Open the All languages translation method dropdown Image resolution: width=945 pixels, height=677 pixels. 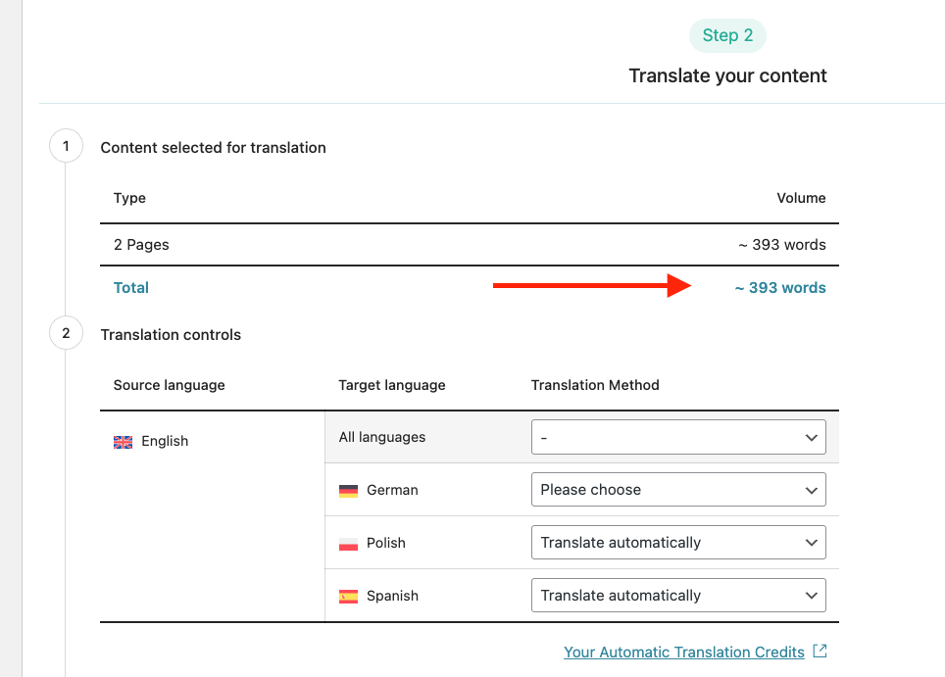pyautogui.click(x=678, y=437)
